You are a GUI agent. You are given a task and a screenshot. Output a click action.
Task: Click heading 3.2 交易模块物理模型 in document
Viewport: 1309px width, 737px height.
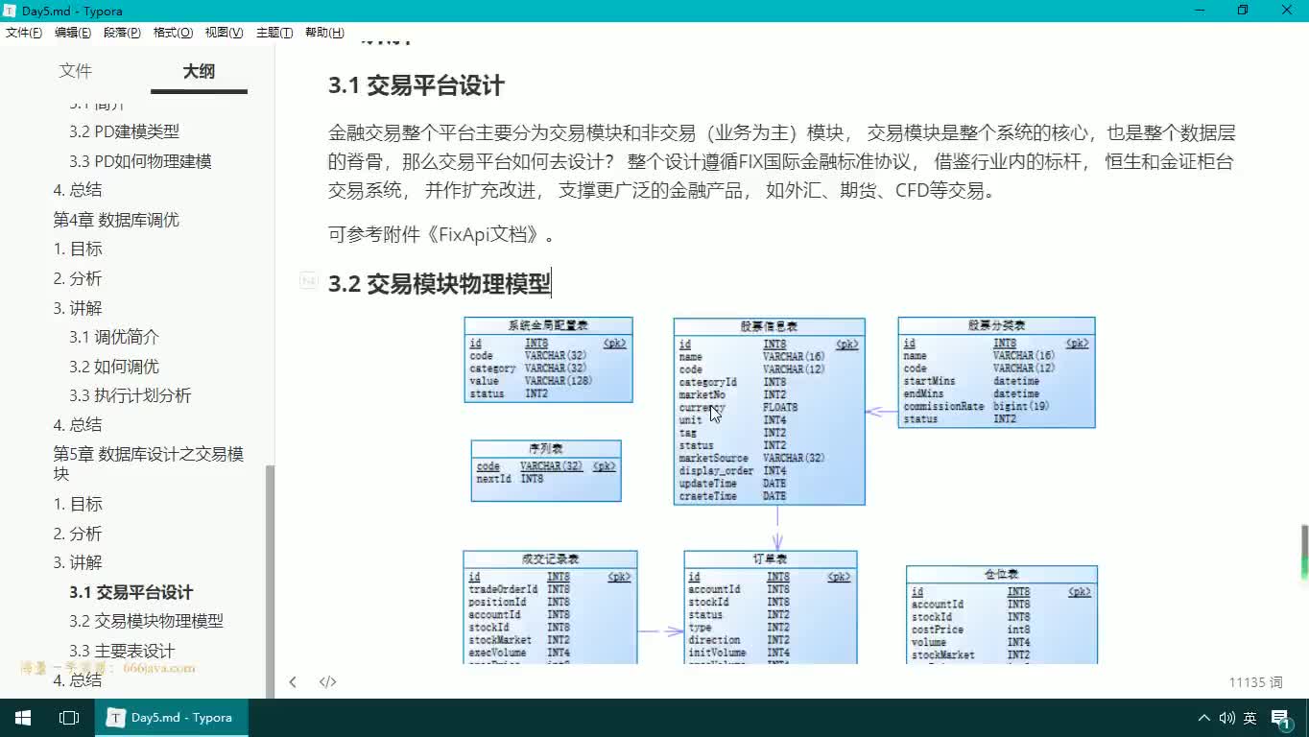[440, 284]
